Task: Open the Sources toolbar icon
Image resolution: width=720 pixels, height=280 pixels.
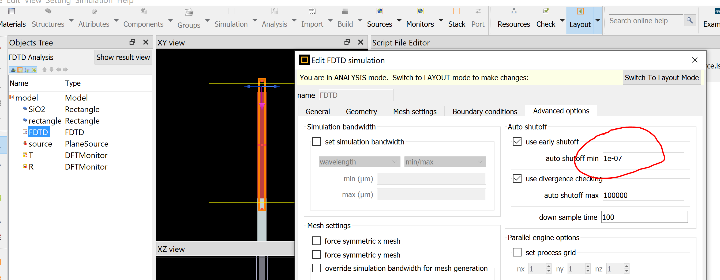Action: 380,11
